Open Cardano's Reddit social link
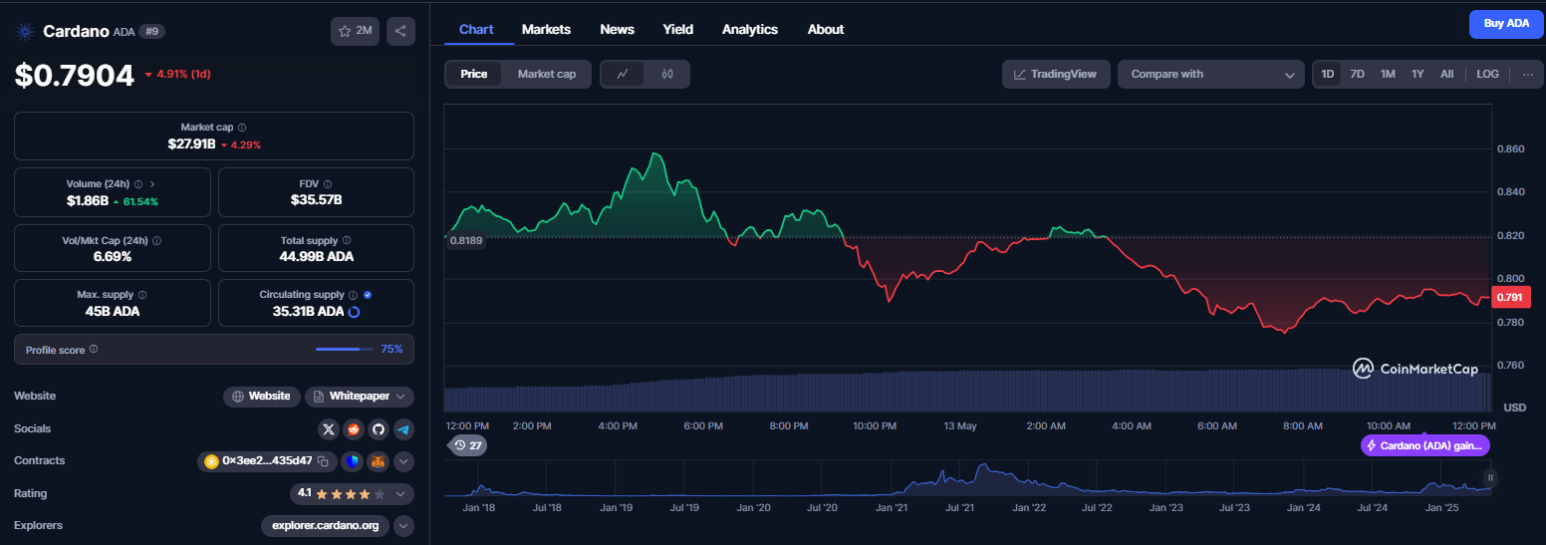Viewport: 1546px width, 545px height. coord(354,429)
